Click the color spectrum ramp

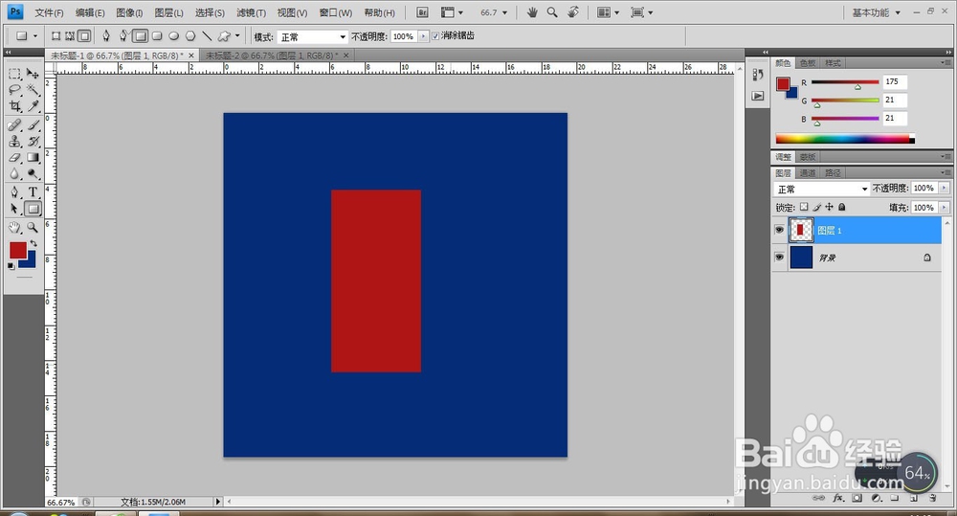845,139
